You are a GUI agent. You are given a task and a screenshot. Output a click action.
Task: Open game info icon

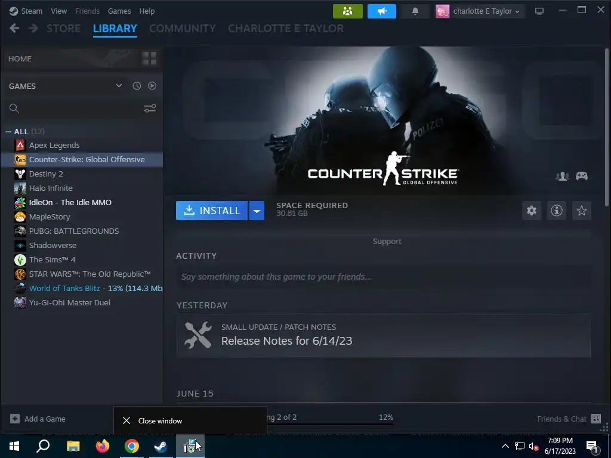click(557, 211)
